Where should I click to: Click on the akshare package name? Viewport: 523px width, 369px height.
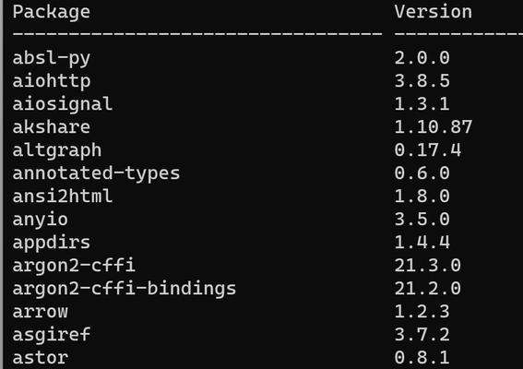tap(52, 127)
